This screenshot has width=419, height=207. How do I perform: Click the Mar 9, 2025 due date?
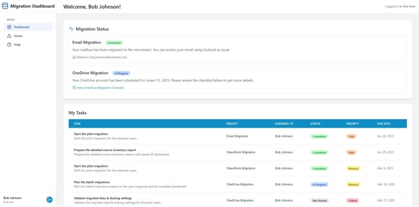pyautogui.click(x=385, y=168)
